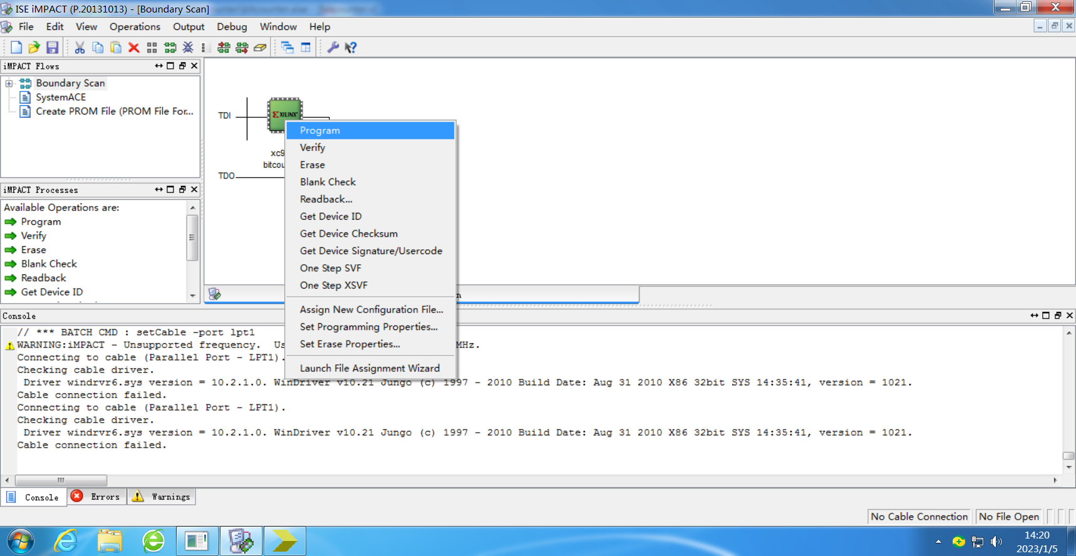Screen dimensions: 1076x556
Task: Click the Xilinx device chip in chain
Action: point(285,115)
